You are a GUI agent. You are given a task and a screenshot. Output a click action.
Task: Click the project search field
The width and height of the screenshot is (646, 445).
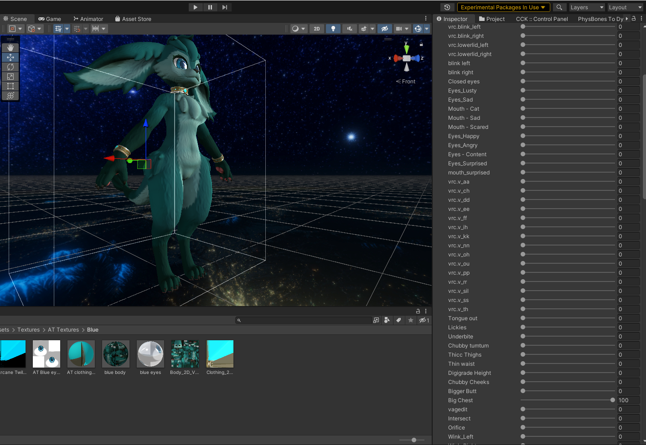coord(304,320)
